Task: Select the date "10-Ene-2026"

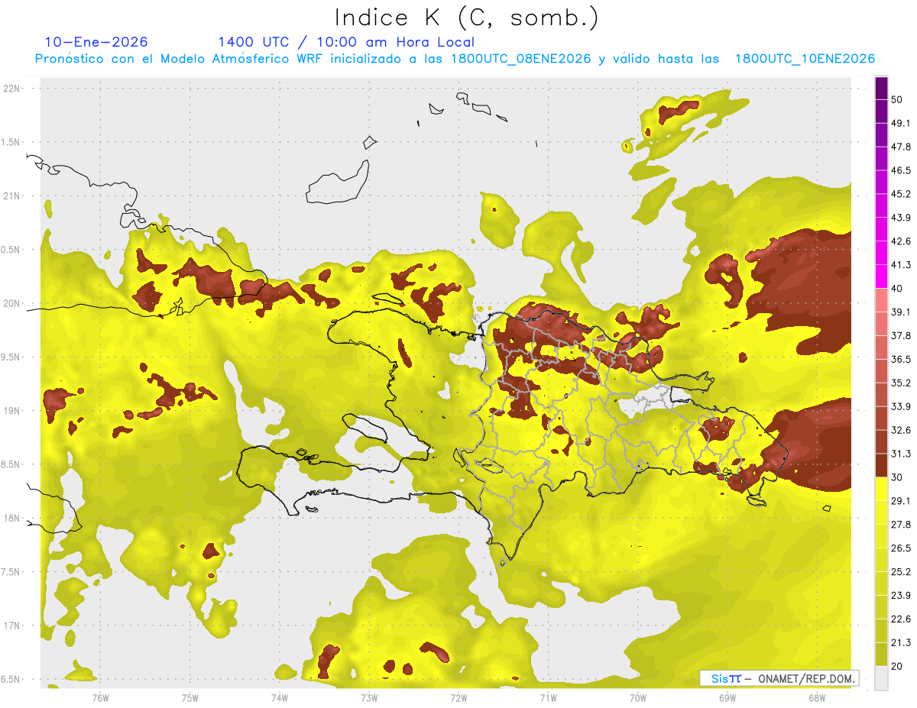Action: point(96,42)
